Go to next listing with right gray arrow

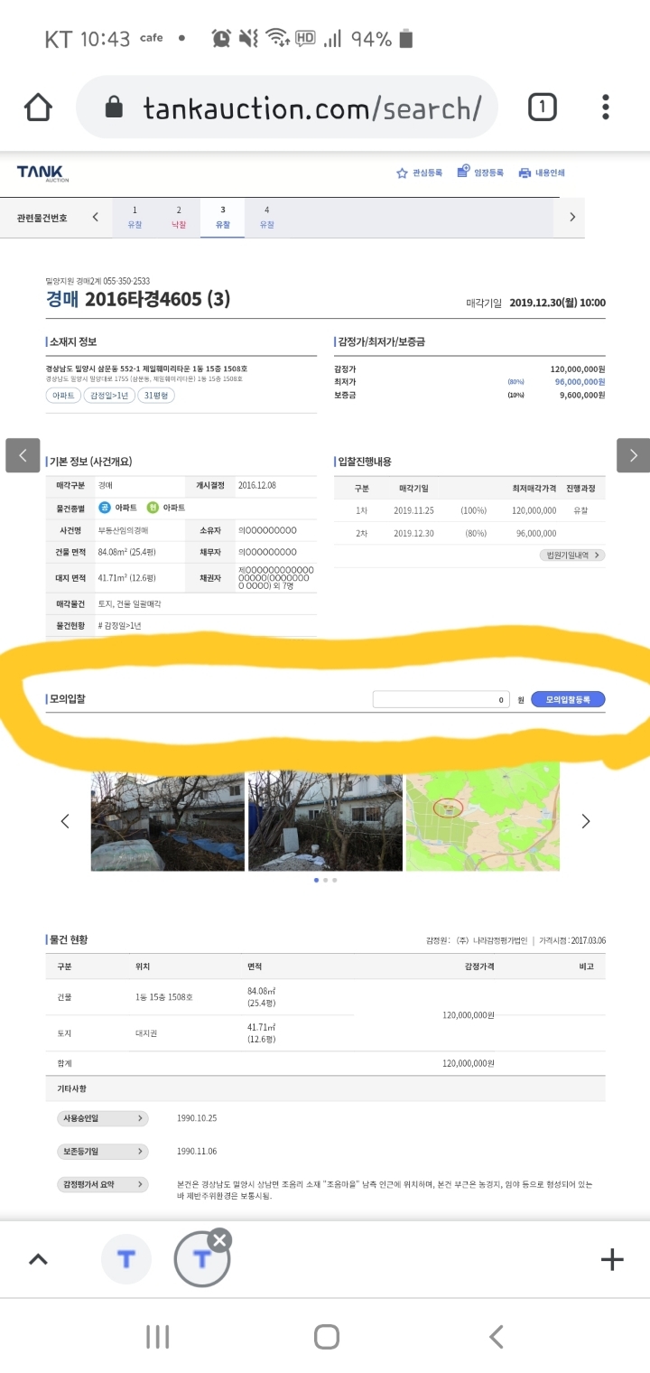[x=634, y=455]
